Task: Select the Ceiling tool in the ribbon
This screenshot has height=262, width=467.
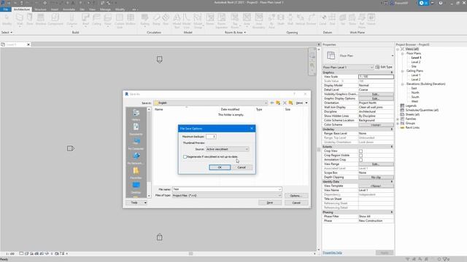Action: tap(96, 20)
